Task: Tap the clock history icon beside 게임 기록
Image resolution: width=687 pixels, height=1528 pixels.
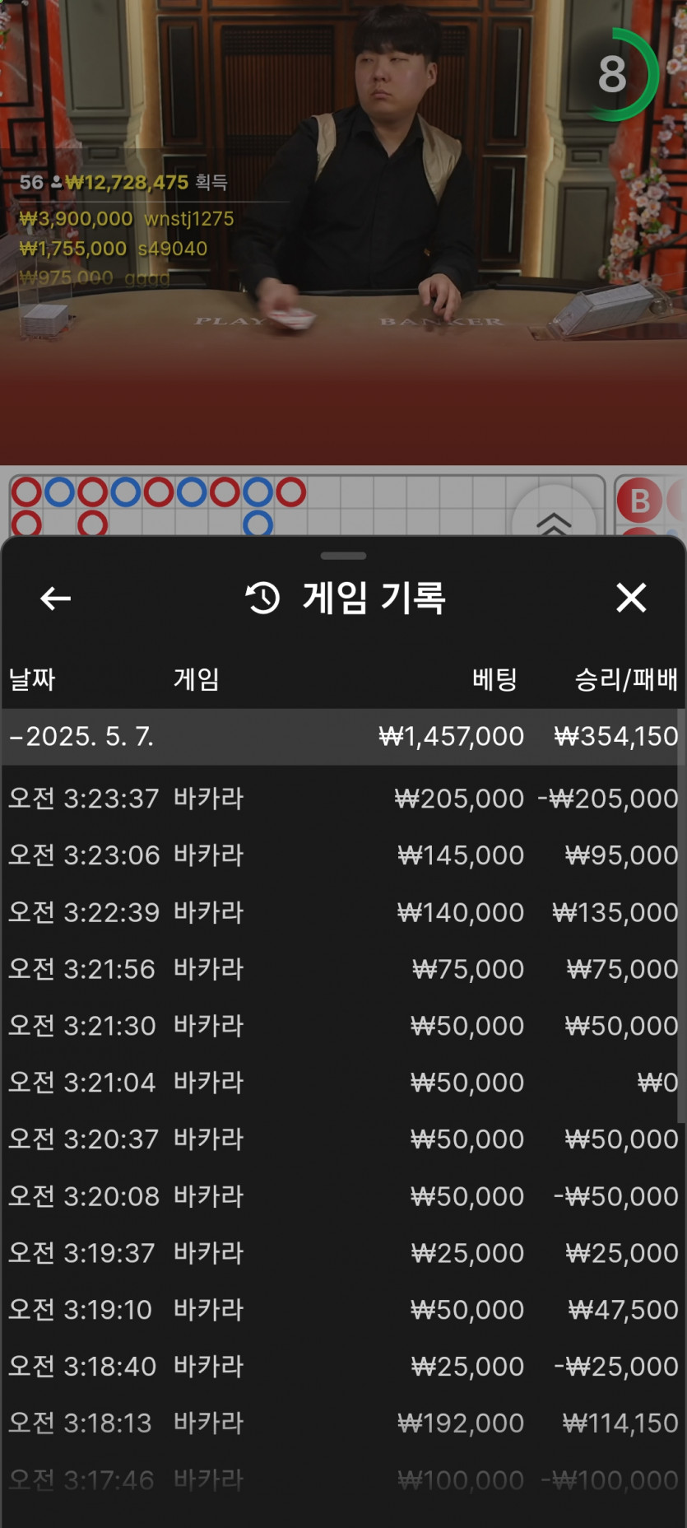Action: 263,598
